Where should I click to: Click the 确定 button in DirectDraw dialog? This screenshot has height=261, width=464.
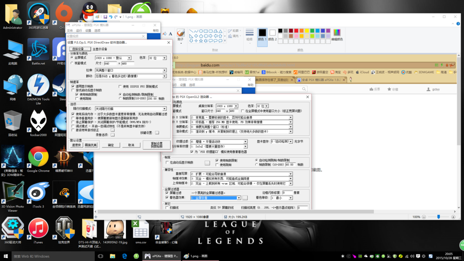click(x=110, y=145)
